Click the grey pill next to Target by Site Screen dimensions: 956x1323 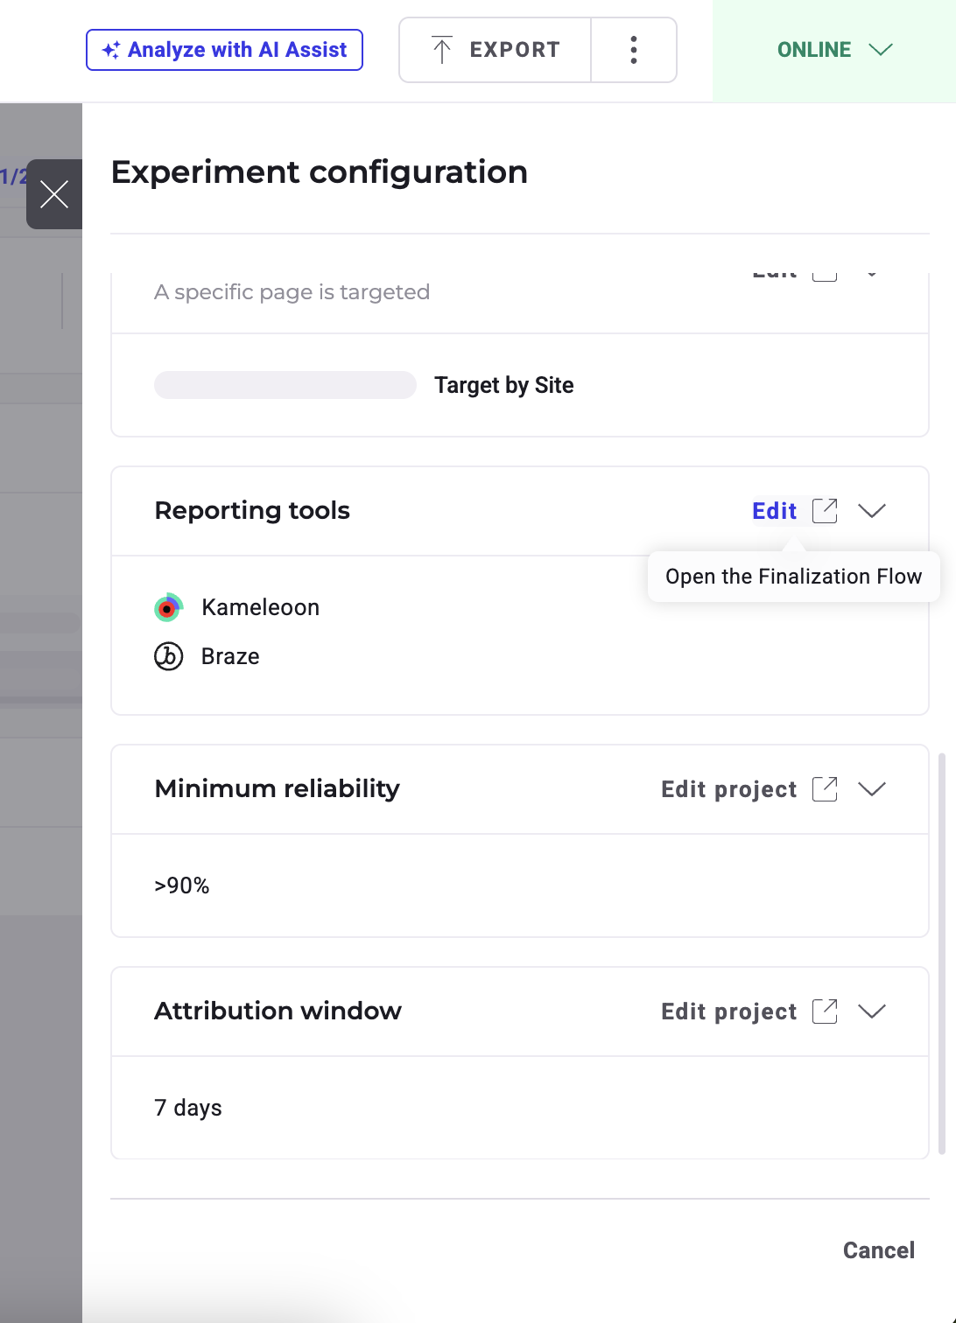tap(285, 385)
